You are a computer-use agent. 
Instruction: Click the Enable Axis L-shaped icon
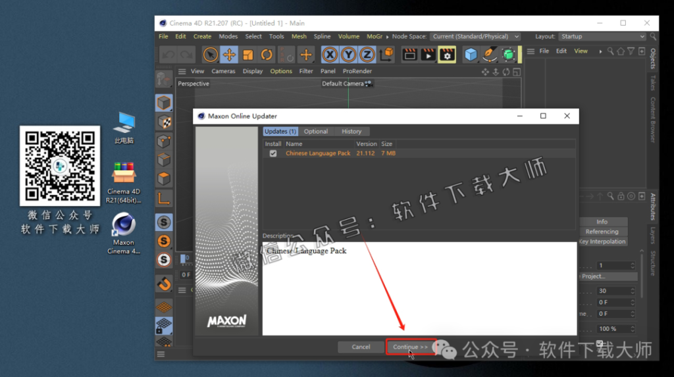tap(164, 199)
